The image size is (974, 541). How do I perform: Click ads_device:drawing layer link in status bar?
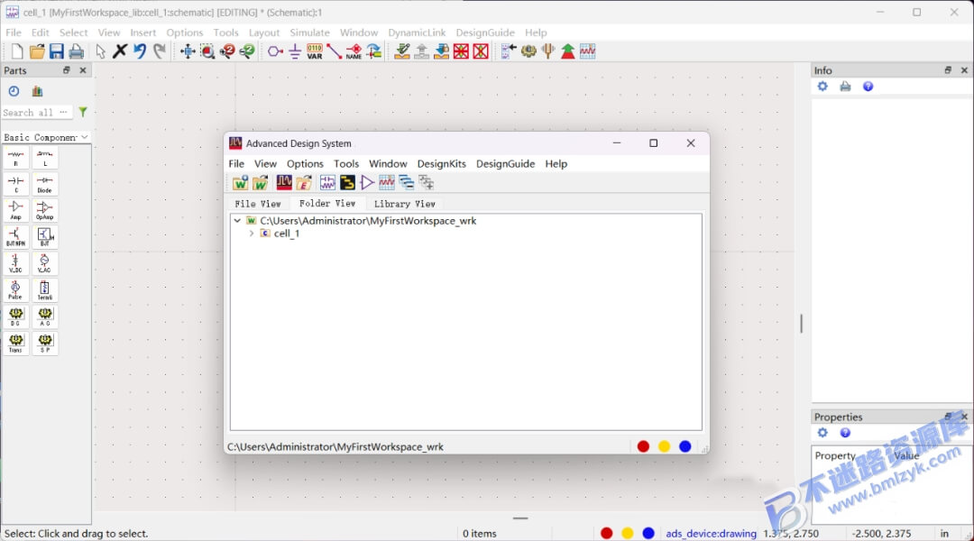pyautogui.click(x=712, y=534)
